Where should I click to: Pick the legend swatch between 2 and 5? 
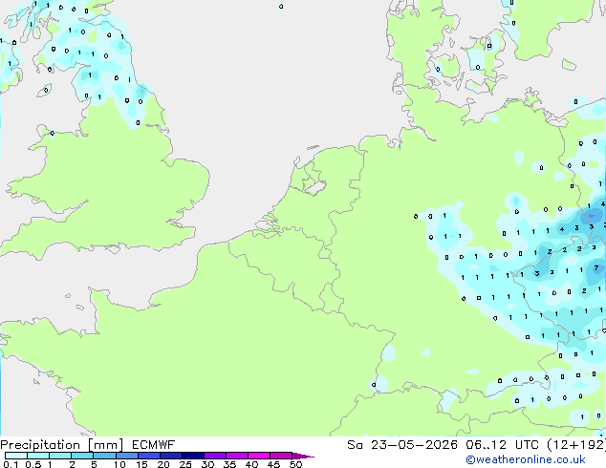click(x=82, y=456)
